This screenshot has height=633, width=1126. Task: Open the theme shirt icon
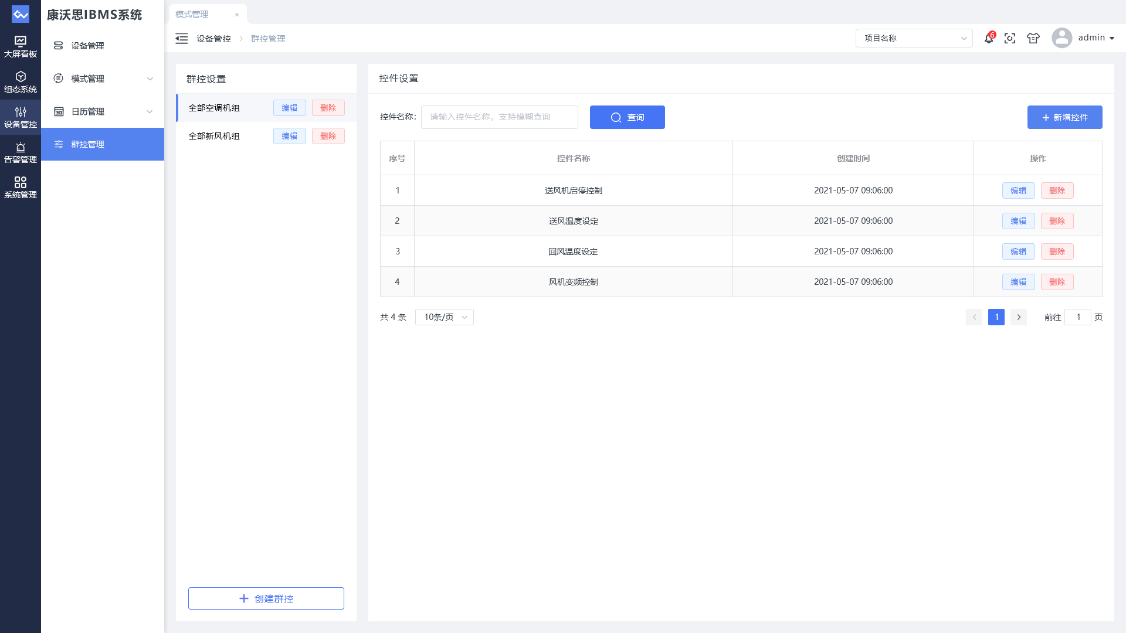click(1033, 38)
